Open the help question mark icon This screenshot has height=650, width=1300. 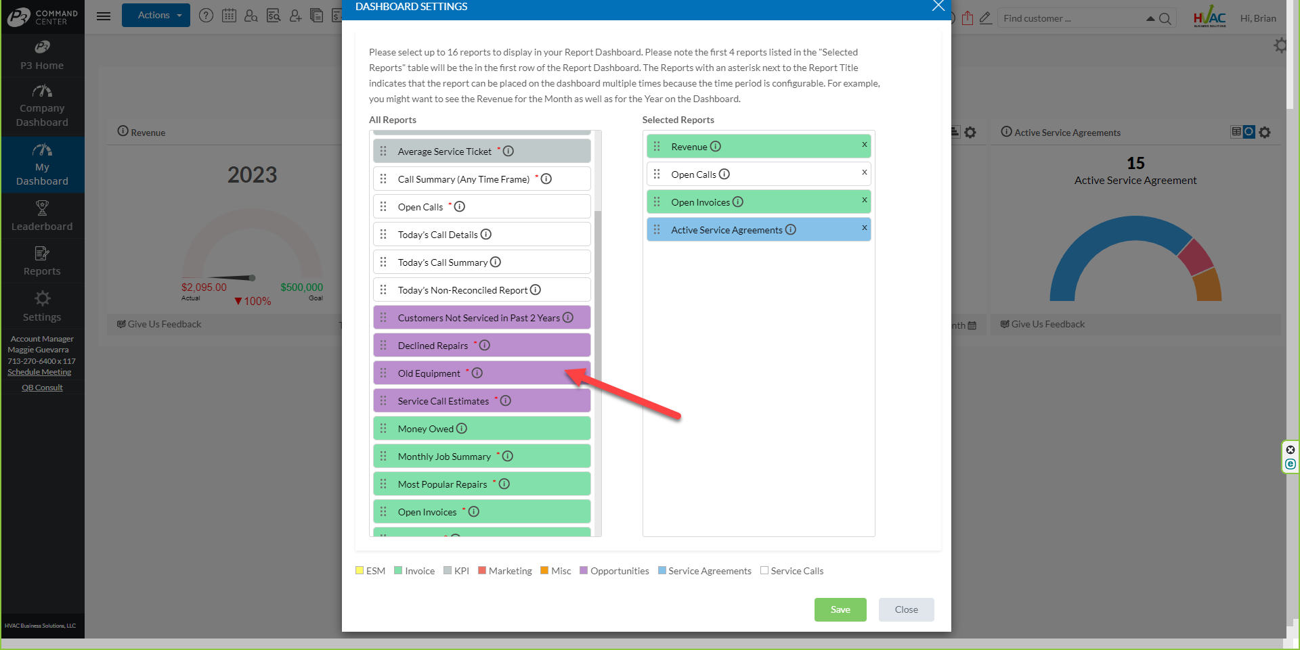[206, 15]
